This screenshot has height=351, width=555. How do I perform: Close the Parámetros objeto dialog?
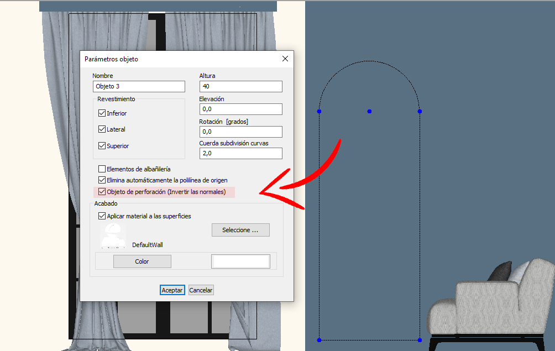click(285, 59)
